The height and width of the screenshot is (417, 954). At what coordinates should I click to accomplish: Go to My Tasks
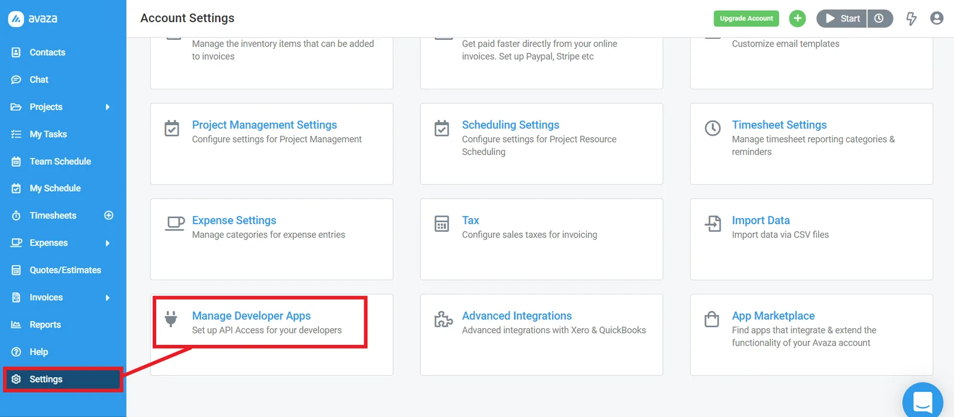pyautogui.click(x=48, y=134)
